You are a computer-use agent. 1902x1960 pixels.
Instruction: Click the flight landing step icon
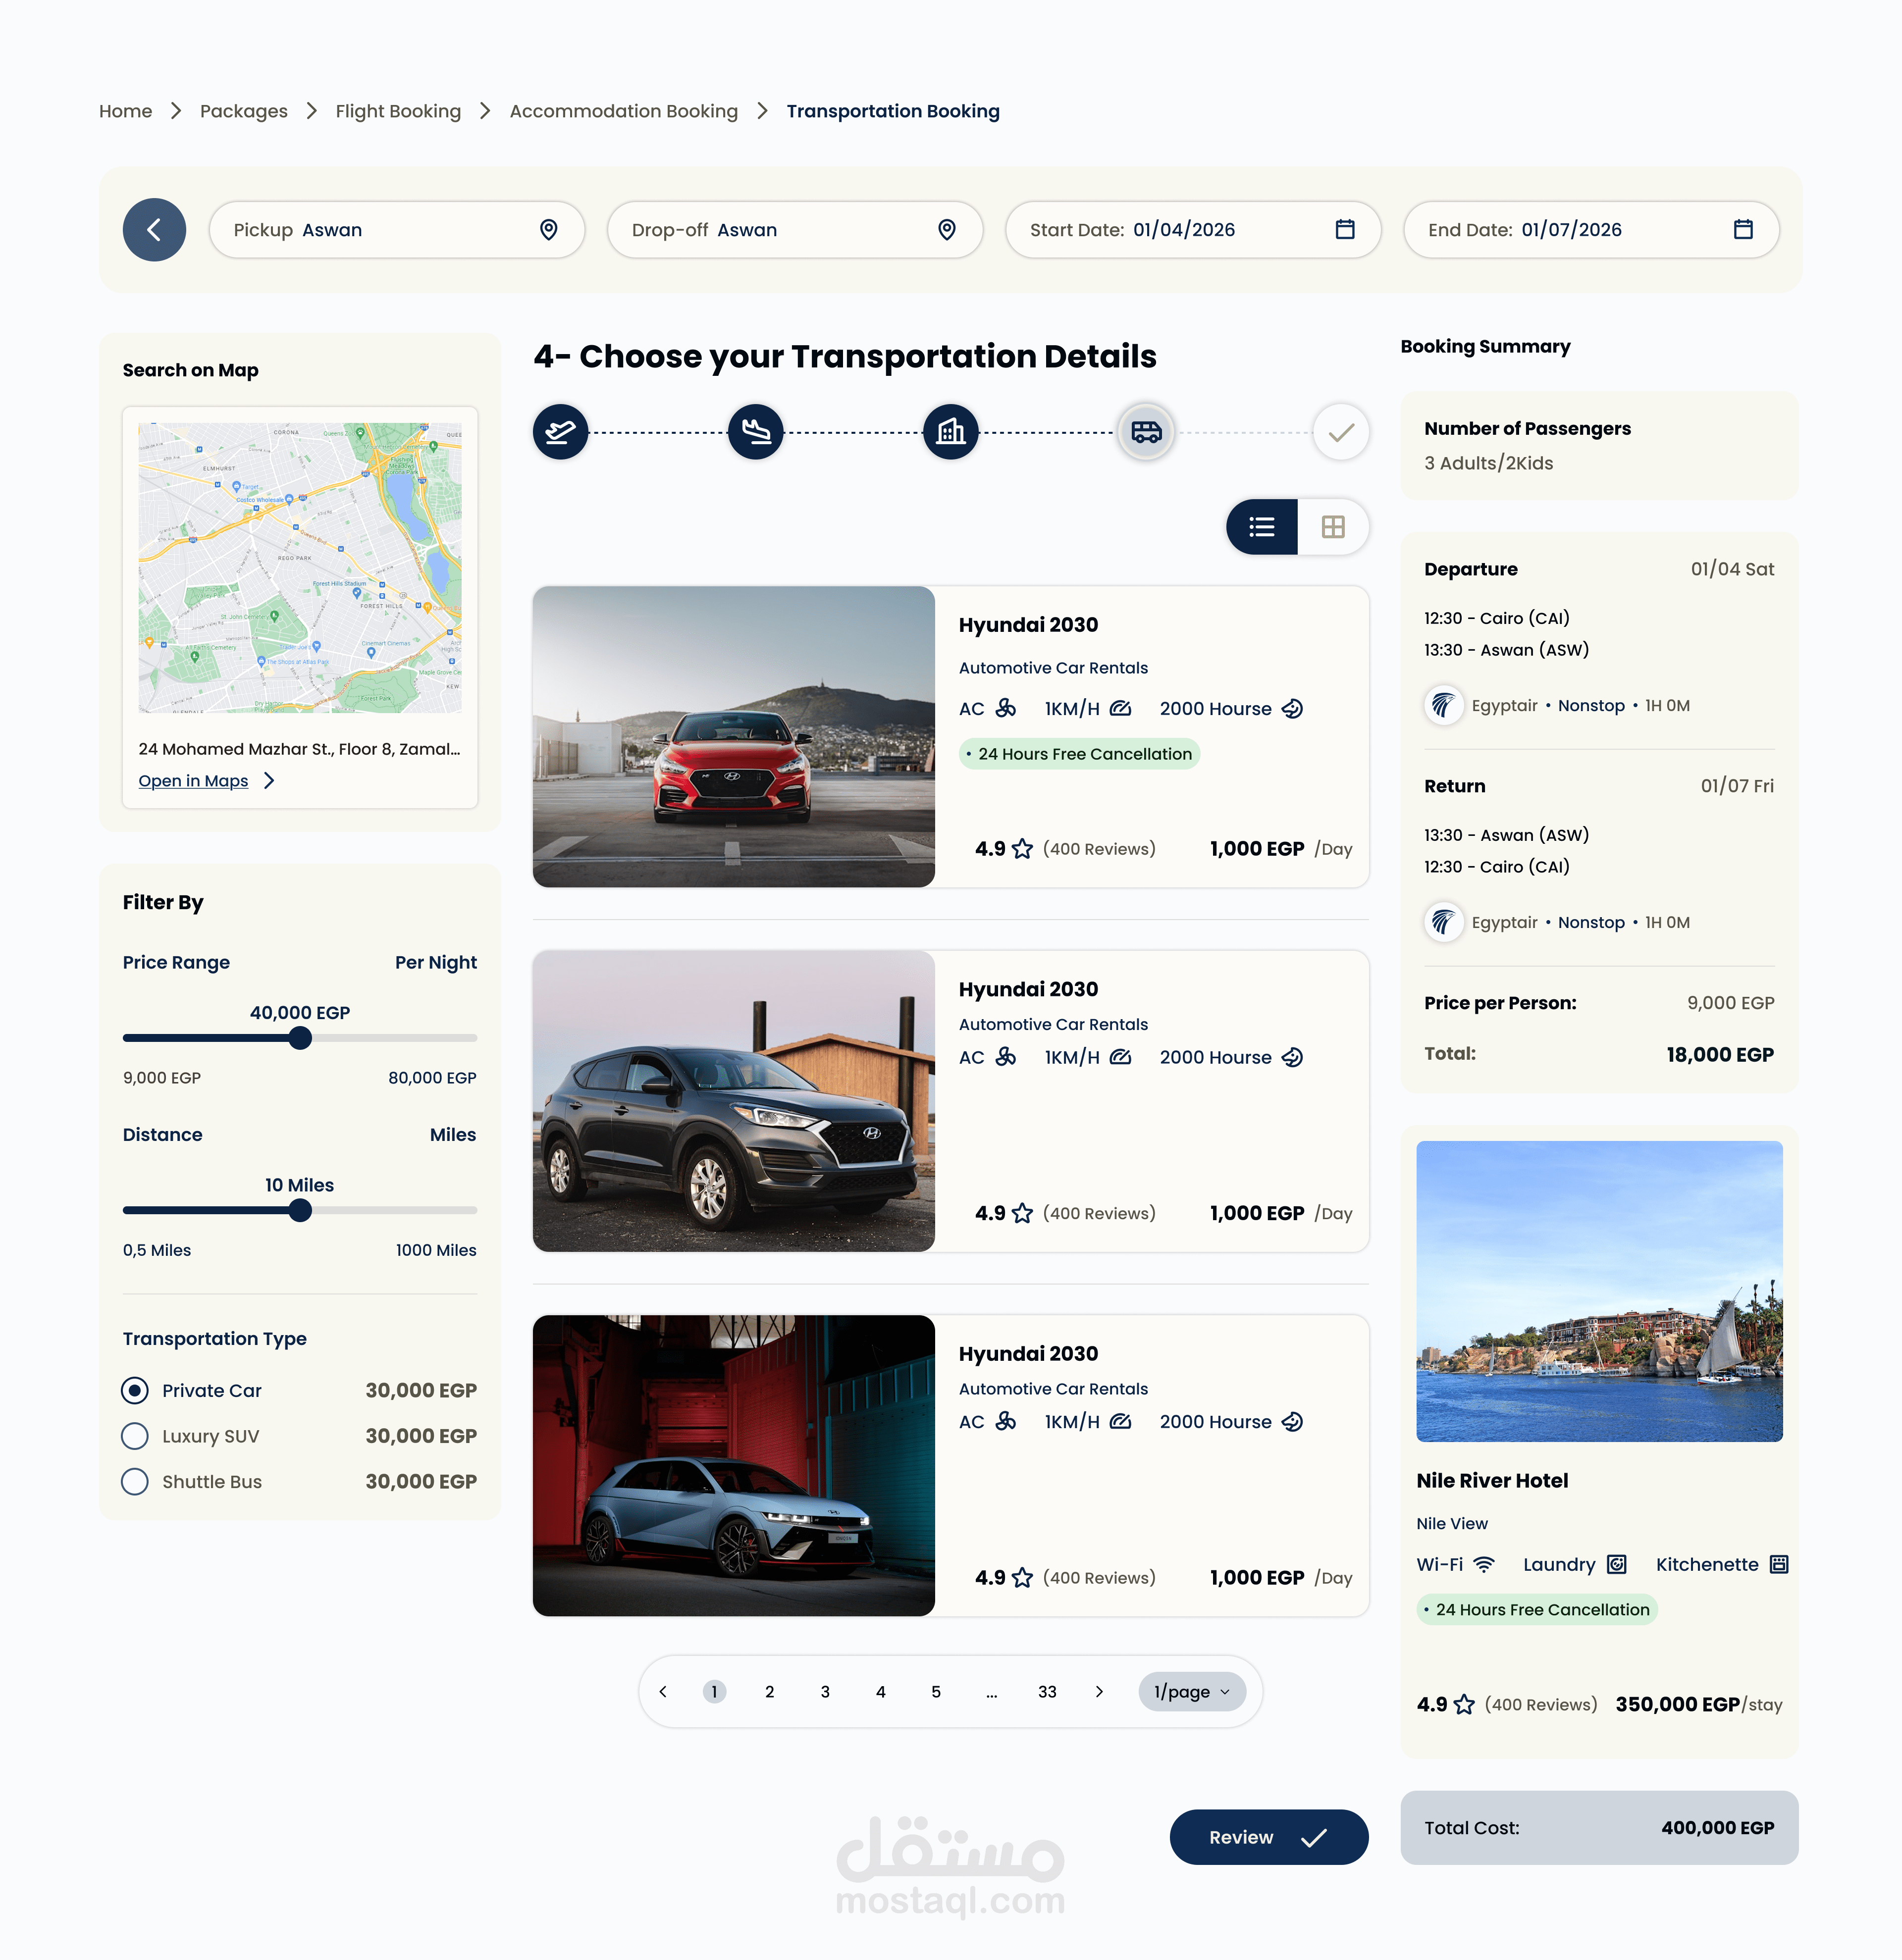[755, 432]
